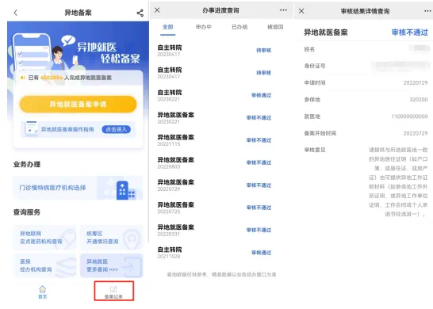Switch to the 已办结 tab
This screenshot has width=433, height=309.
click(x=239, y=27)
